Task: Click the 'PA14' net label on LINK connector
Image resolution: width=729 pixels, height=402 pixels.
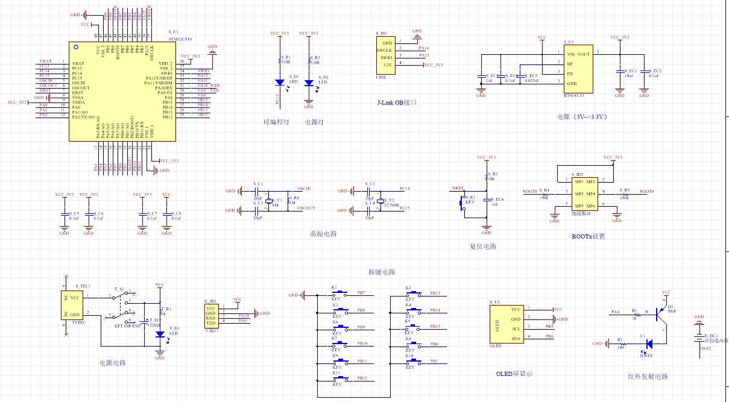Action: (x=423, y=48)
